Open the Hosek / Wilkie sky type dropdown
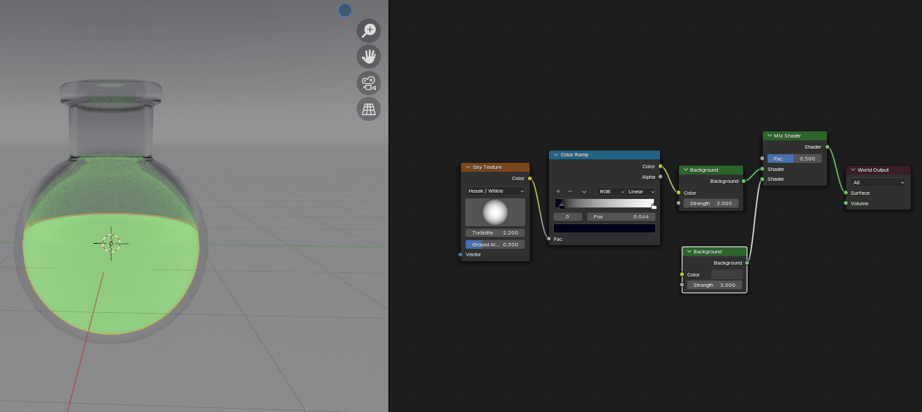The height and width of the screenshot is (412, 922). [495, 191]
